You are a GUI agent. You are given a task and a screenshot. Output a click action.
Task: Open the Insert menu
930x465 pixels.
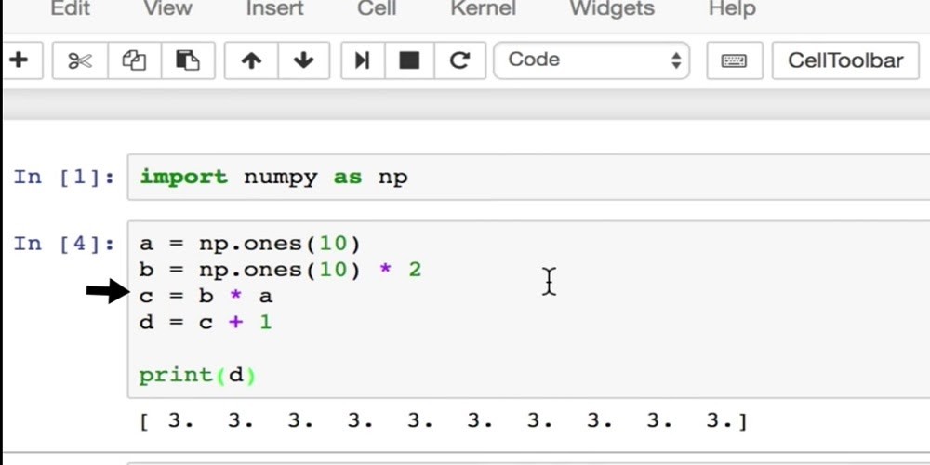point(274,8)
